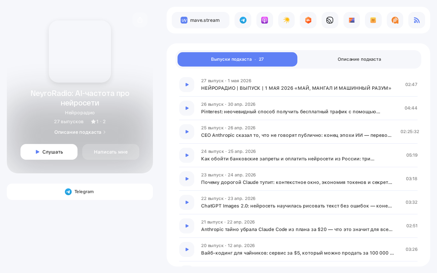Click the '27 выпуск · 1 мая 2026' label
Viewport: 437px width, 273px height.
coord(226,81)
